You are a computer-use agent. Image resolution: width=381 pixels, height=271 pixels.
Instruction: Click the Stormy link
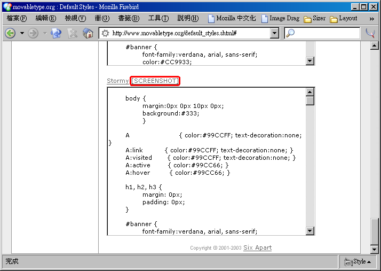pyautogui.click(x=117, y=81)
